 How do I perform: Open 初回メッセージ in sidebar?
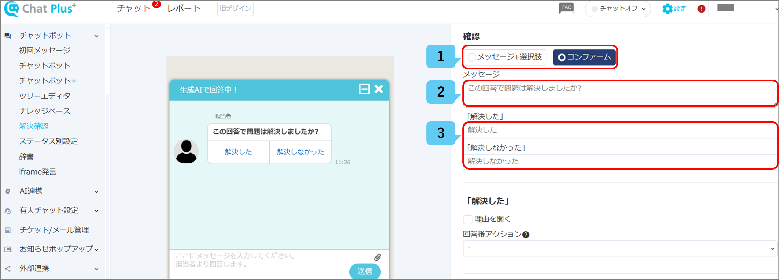(45, 51)
